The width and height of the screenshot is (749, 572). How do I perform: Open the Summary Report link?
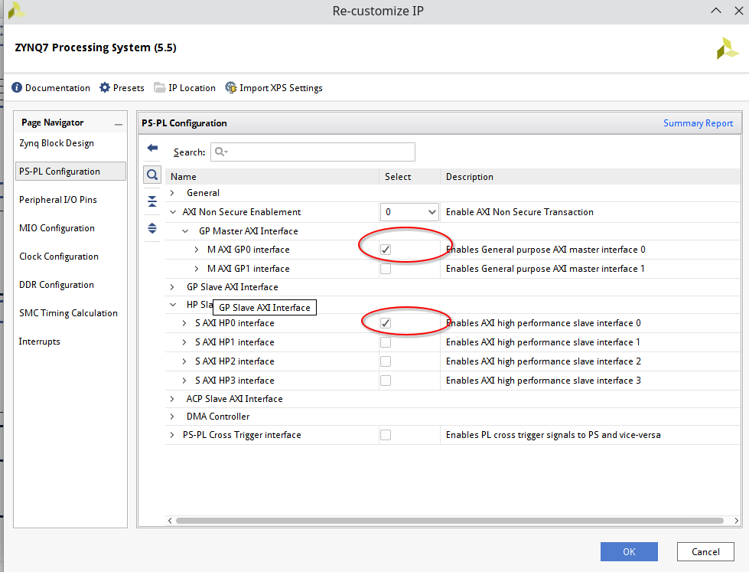698,123
